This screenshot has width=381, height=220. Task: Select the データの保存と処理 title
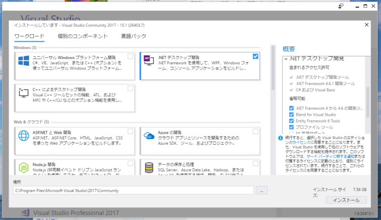176,164
